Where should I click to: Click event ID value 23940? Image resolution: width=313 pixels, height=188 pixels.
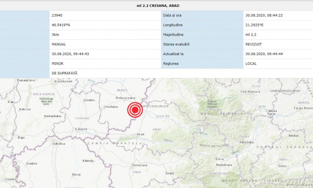pos(57,15)
